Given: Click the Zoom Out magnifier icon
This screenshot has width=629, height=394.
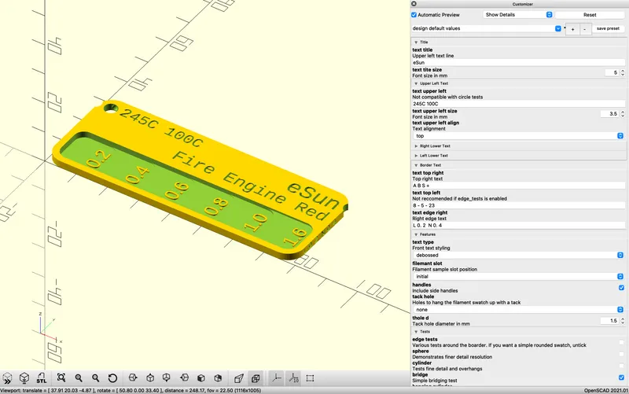Looking at the screenshot, I should point(95,378).
